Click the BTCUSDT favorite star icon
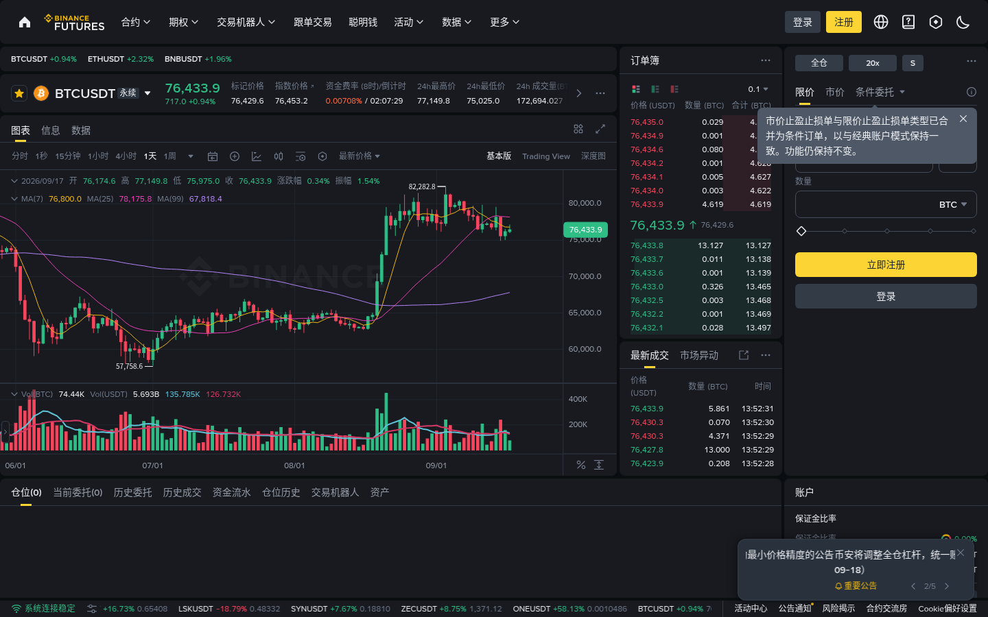988x617 pixels. coord(19,93)
